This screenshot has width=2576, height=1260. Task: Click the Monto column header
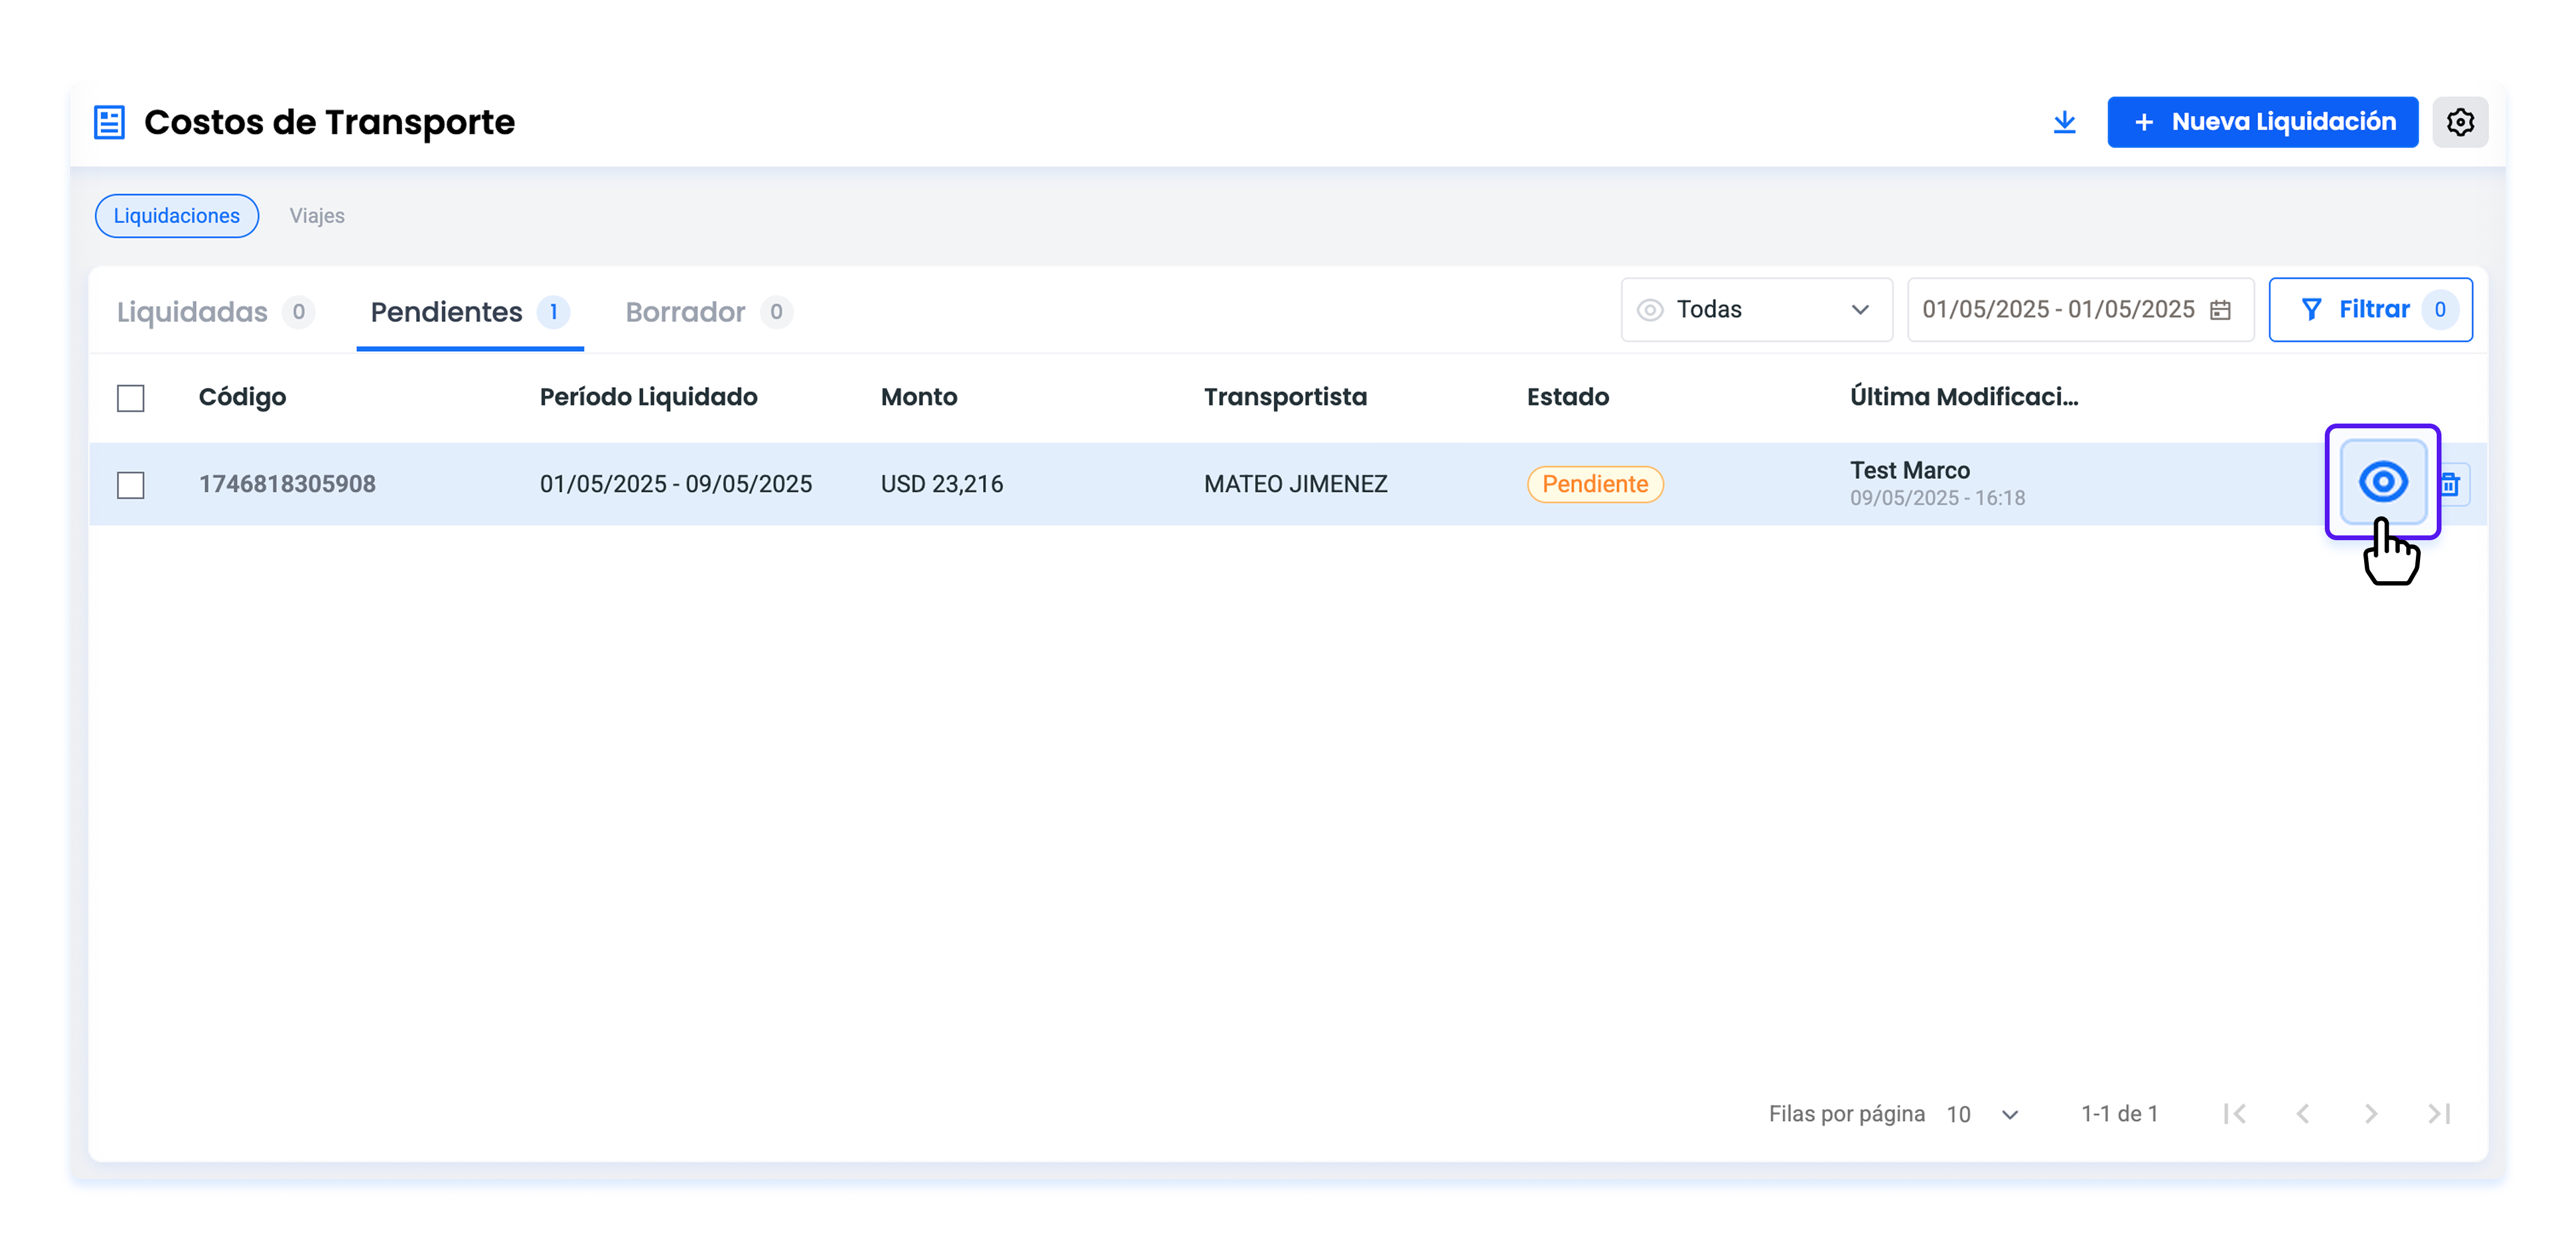coord(919,397)
